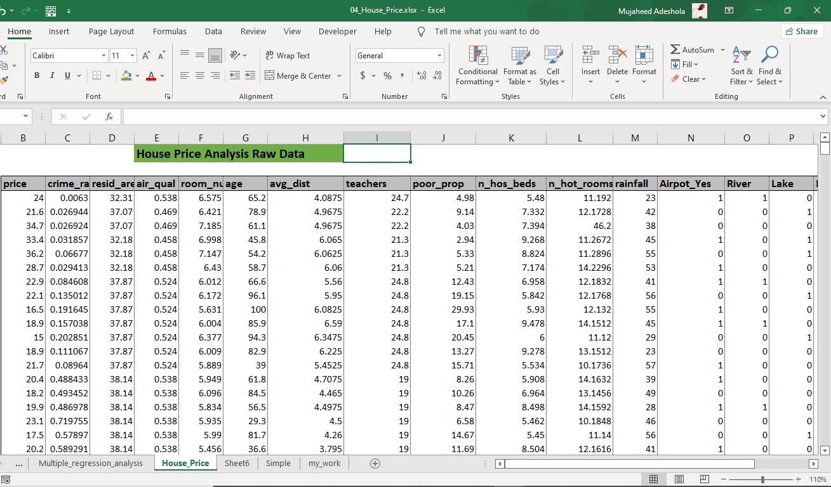Open Sort & Filter tool
The image size is (831, 487).
741,65
